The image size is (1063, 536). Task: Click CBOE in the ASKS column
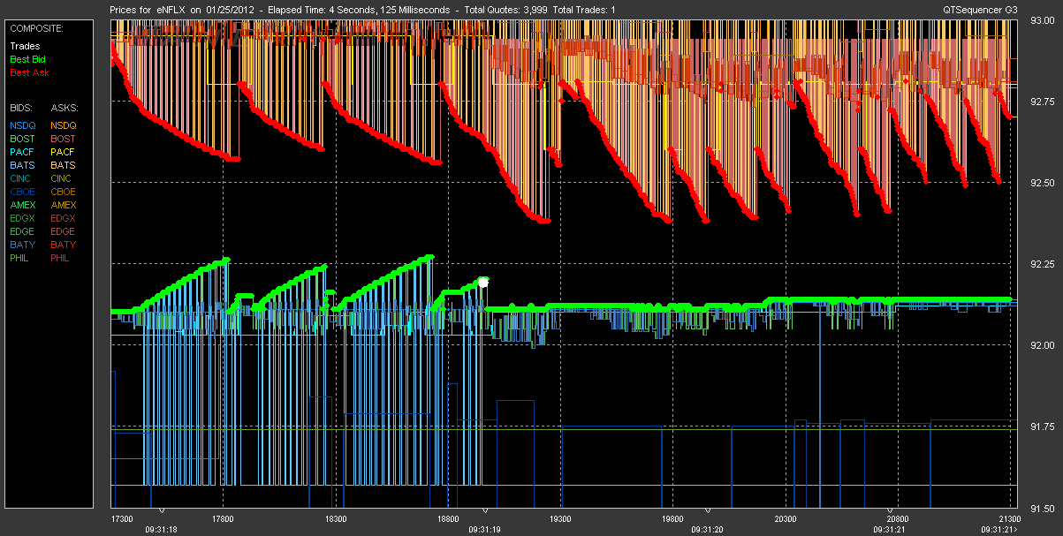[63, 192]
